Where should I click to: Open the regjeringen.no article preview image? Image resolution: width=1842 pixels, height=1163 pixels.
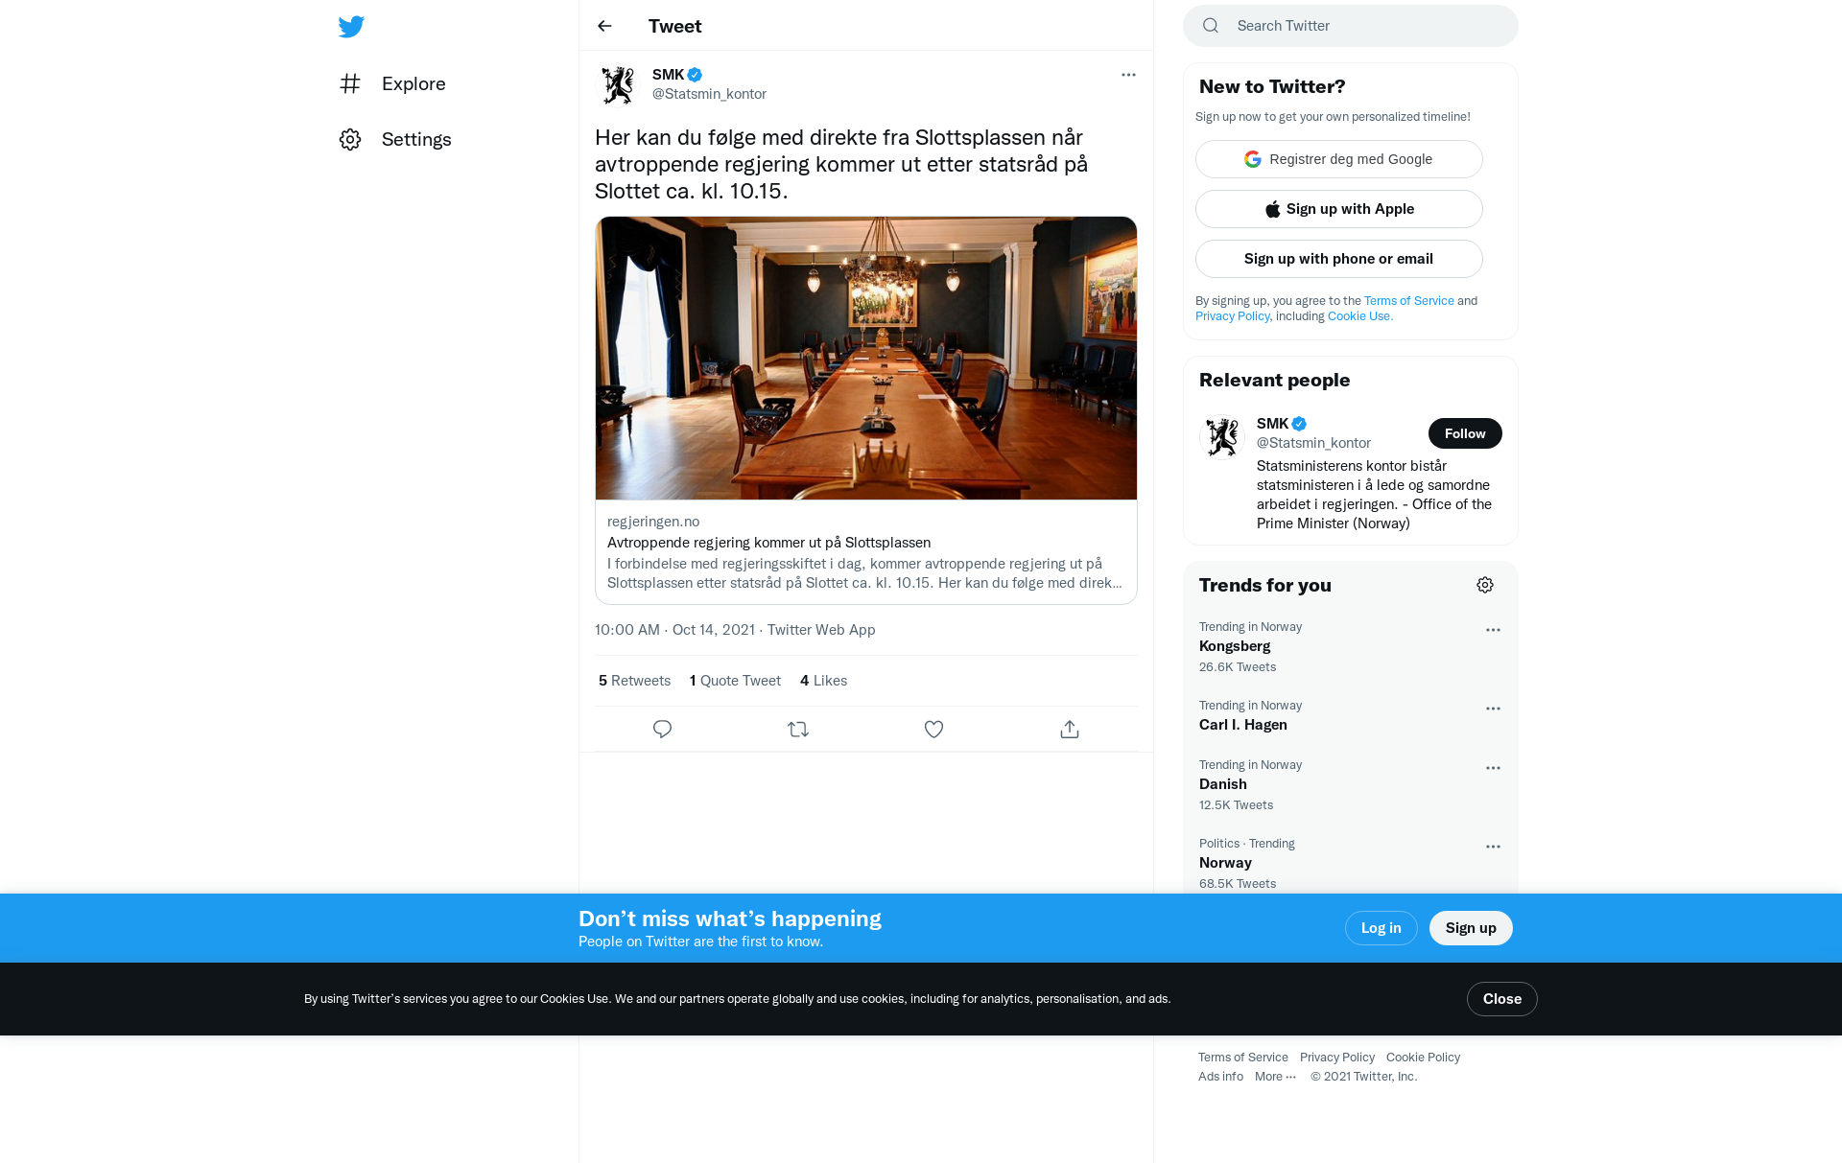click(866, 358)
